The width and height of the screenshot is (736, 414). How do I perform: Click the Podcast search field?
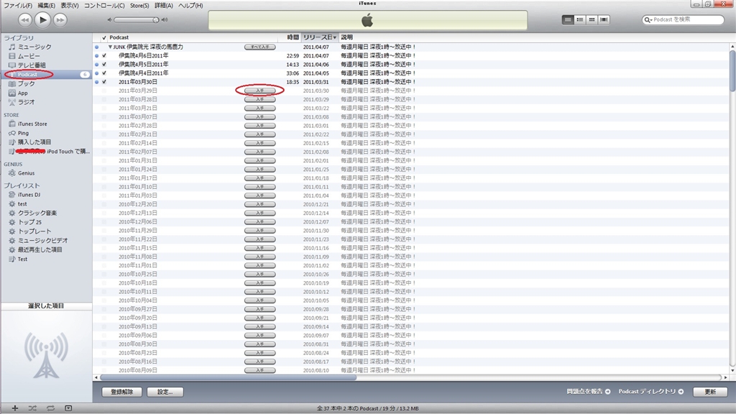683,19
